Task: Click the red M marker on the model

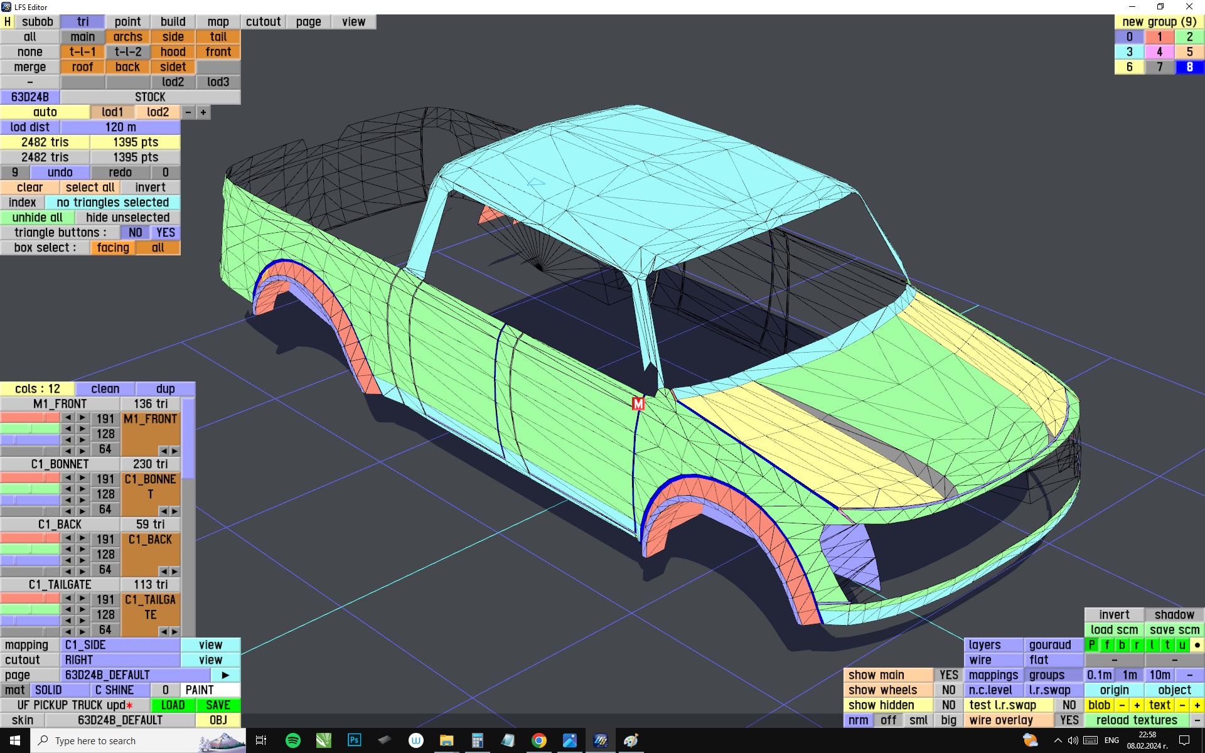Action: tap(638, 404)
